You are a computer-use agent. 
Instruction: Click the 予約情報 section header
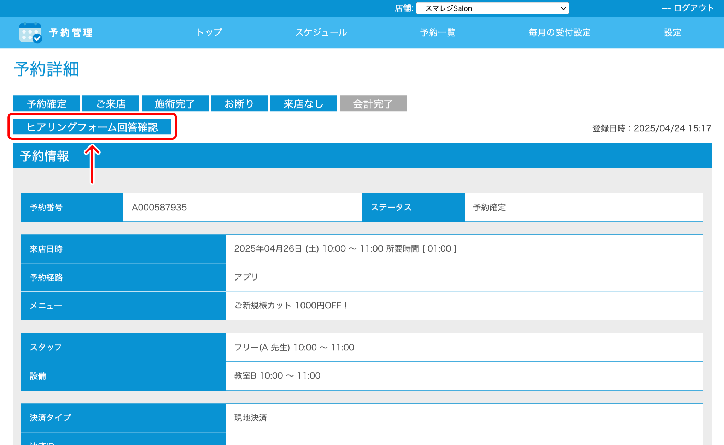tap(45, 156)
